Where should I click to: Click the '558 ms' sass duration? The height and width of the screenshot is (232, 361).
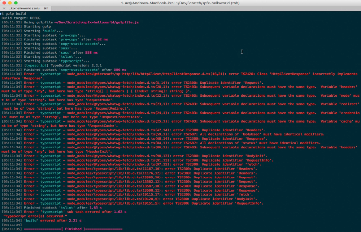click(x=91, y=52)
